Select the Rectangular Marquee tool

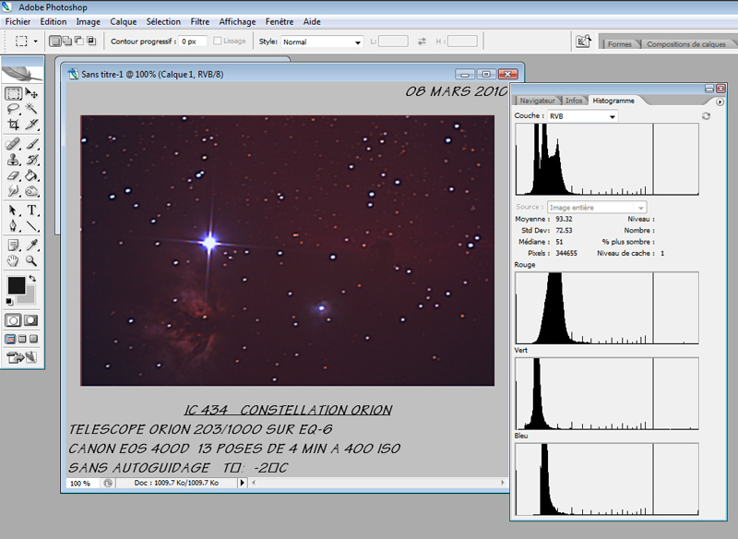(x=13, y=94)
